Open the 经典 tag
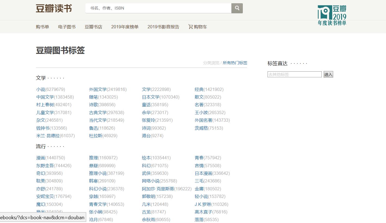This screenshot has height=223, width=386. click(199, 89)
